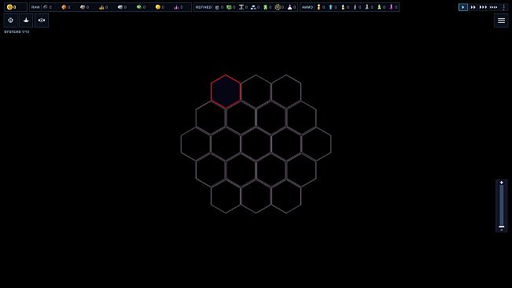Set game speed to quadruple fast-forward
The image size is (512, 288).
493,7
